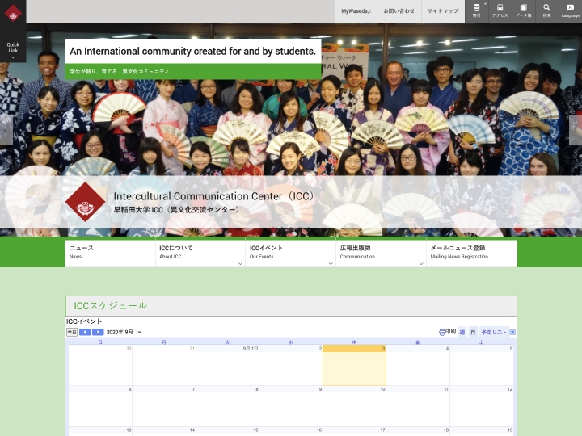Open サイトマップ sitemap link
Viewport: 582px width, 436px height.
click(x=443, y=11)
